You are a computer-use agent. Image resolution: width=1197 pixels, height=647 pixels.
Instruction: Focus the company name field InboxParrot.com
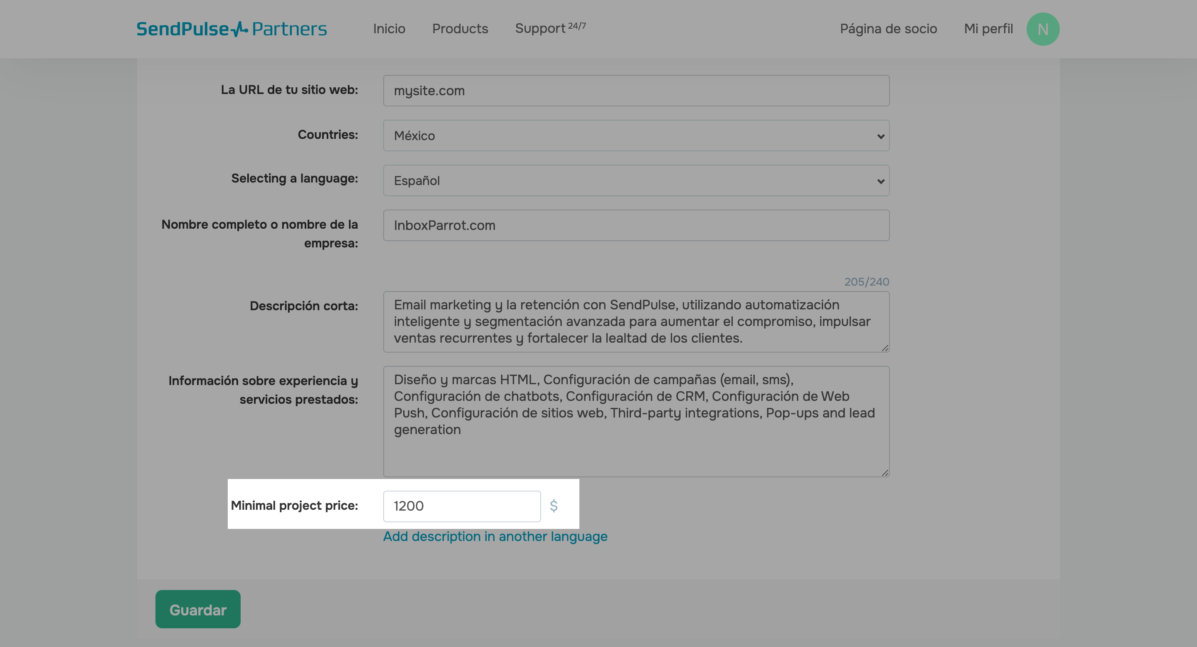635,225
